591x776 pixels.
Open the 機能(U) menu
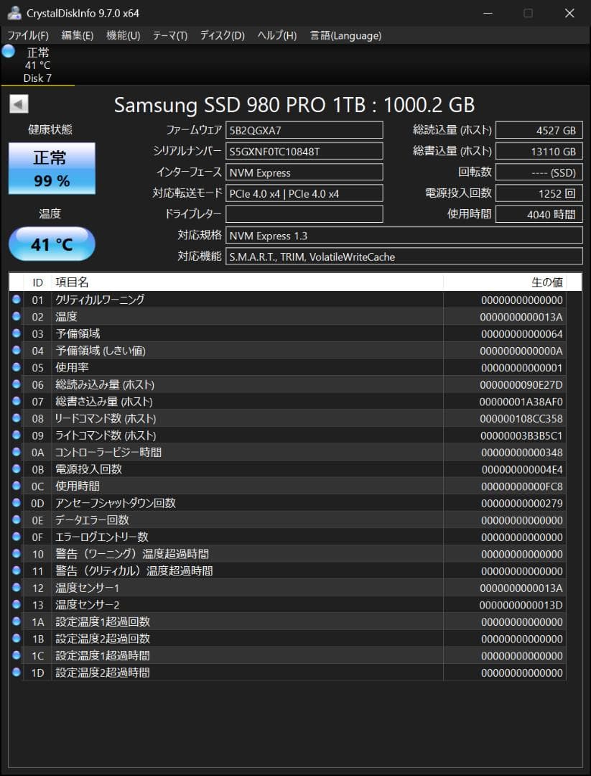click(123, 35)
